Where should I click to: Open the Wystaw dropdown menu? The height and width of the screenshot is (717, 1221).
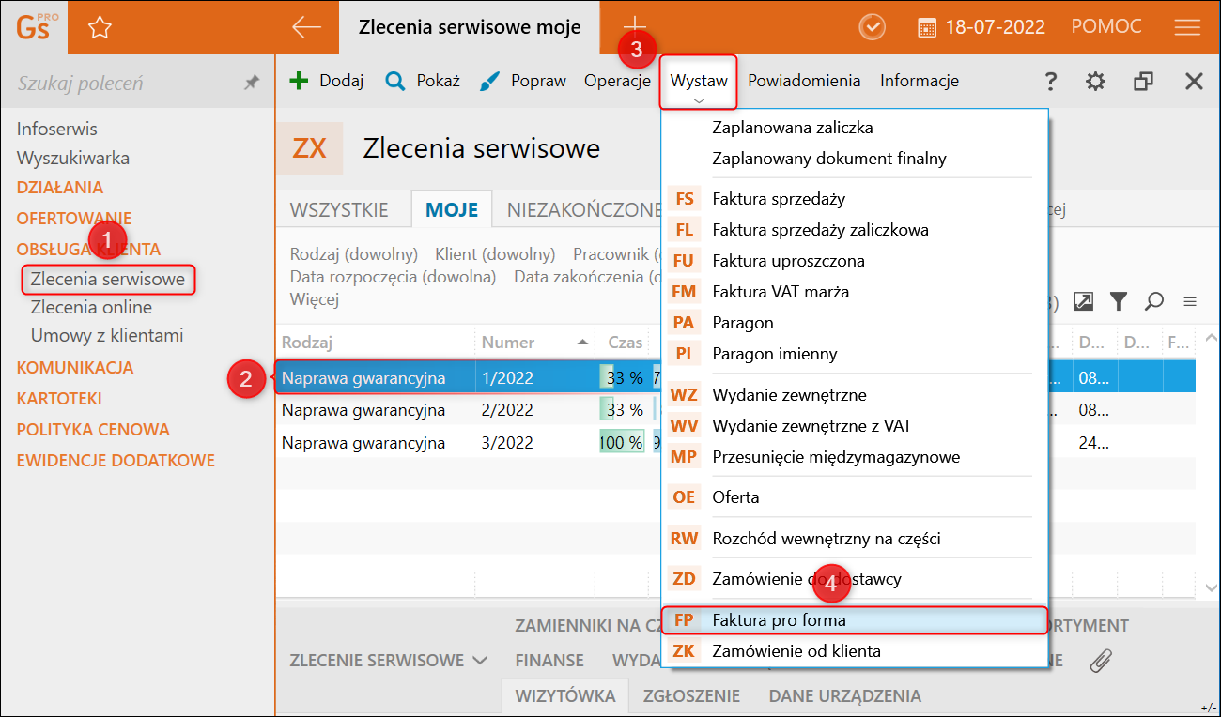tap(699, 82)
